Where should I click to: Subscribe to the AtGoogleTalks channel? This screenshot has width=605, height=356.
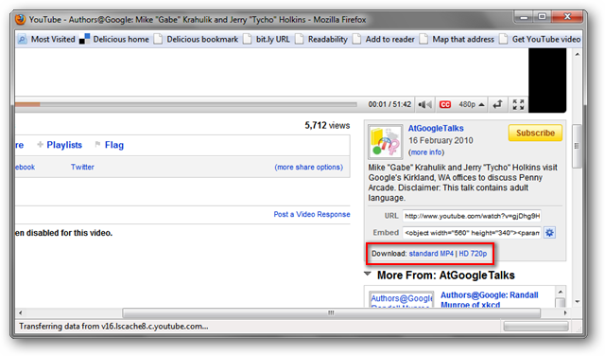point(535,133)
